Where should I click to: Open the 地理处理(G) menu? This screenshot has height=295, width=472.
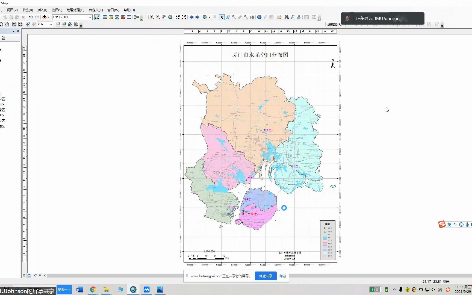tap(75, 10)
